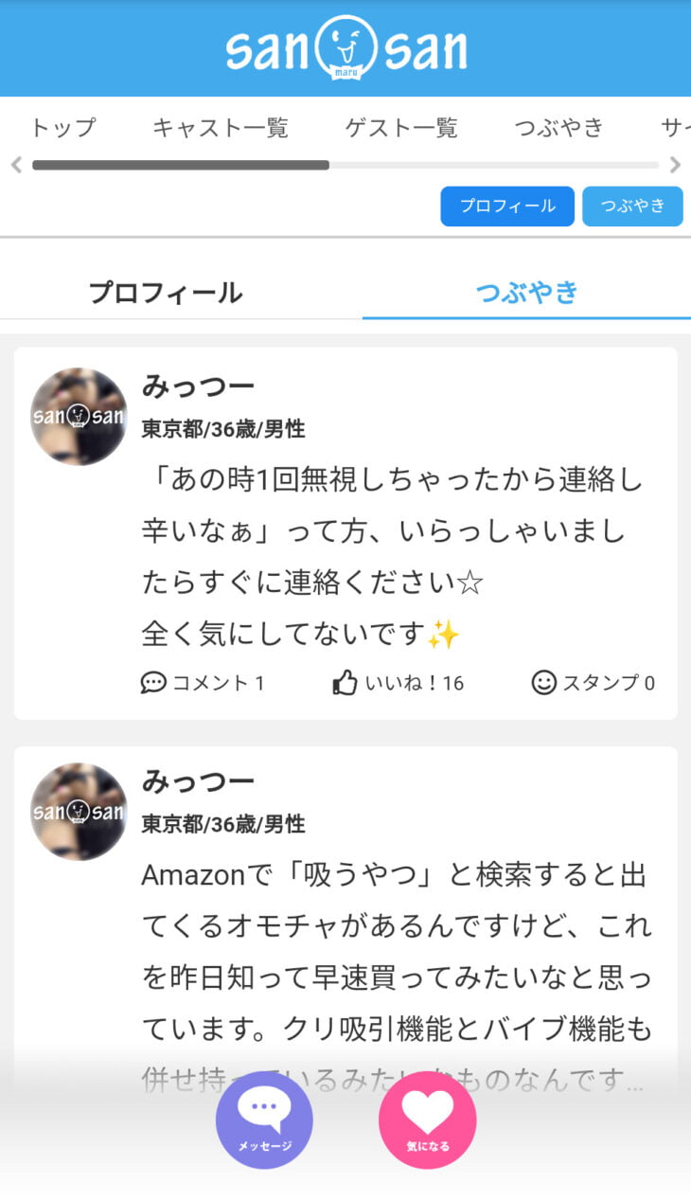Click username みっつー on first post

(198, 386)
